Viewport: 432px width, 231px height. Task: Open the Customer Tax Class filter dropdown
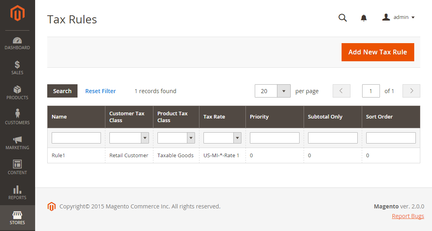point(129,138)
